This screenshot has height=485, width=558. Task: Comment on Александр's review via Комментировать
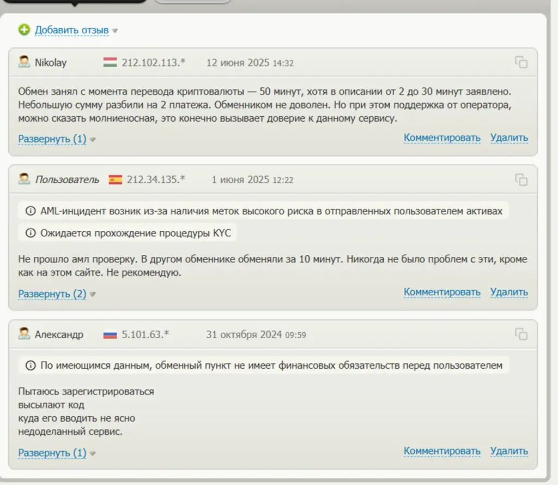[442, 451]
